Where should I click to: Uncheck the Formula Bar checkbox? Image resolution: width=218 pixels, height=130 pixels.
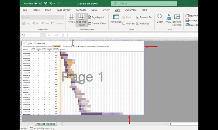coord(138,17)
